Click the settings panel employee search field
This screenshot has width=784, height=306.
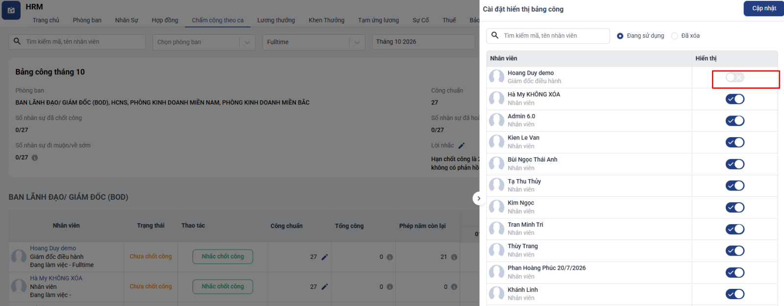tap(548, 36)
